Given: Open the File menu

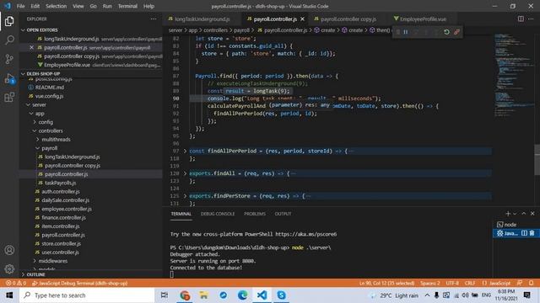Looking at the screenshot, I should 20,6.
